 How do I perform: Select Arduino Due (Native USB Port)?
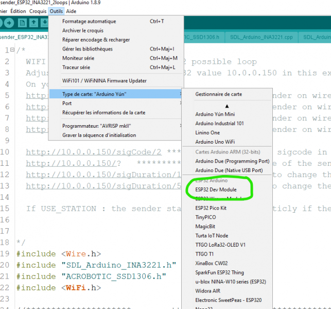click(x=227, y=170)
